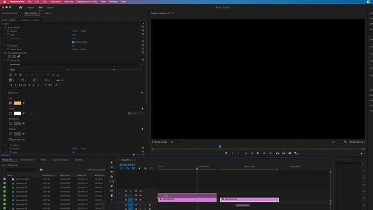Pick Background color with eyedropper
Screen dimensions: 373x210
click(23, 124)
